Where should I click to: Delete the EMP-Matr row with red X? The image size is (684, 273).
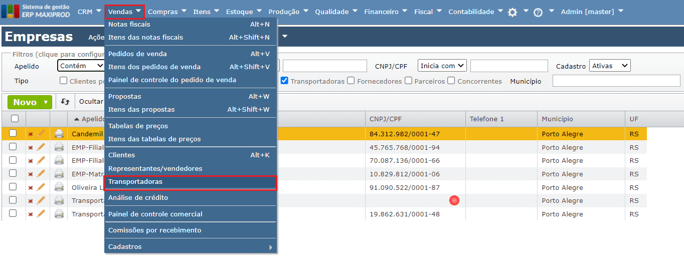click(x=31, y=174)
